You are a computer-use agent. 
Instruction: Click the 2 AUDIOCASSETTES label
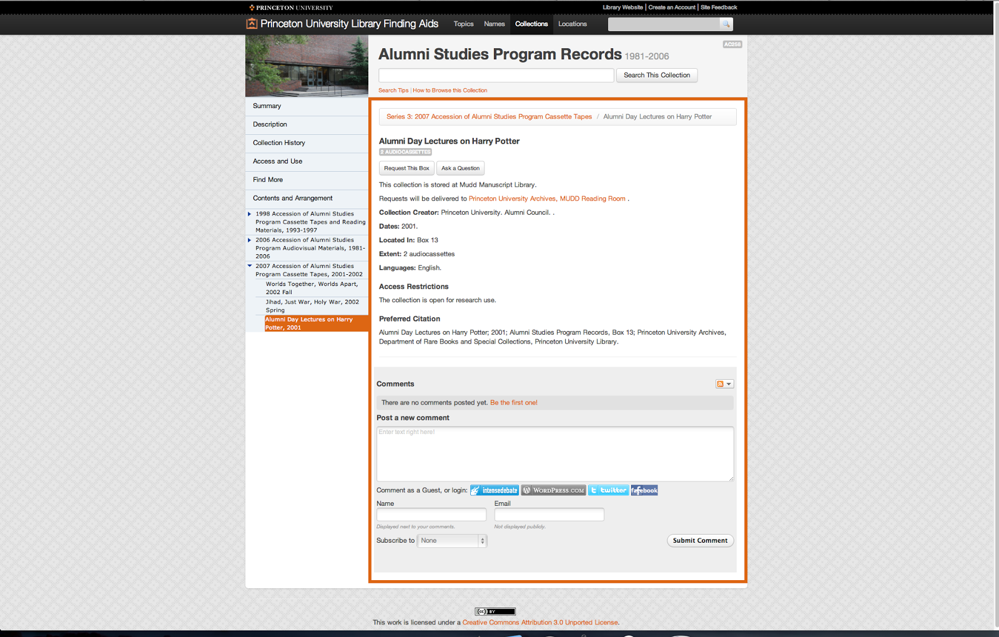(405, 152)
